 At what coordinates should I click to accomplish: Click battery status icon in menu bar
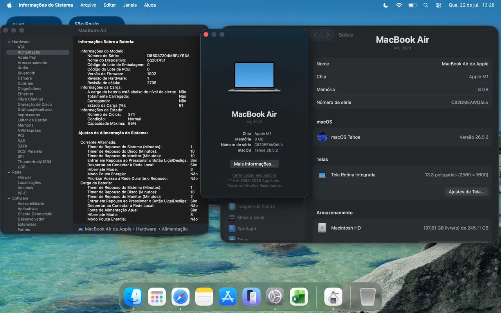[x=413, y=5]
